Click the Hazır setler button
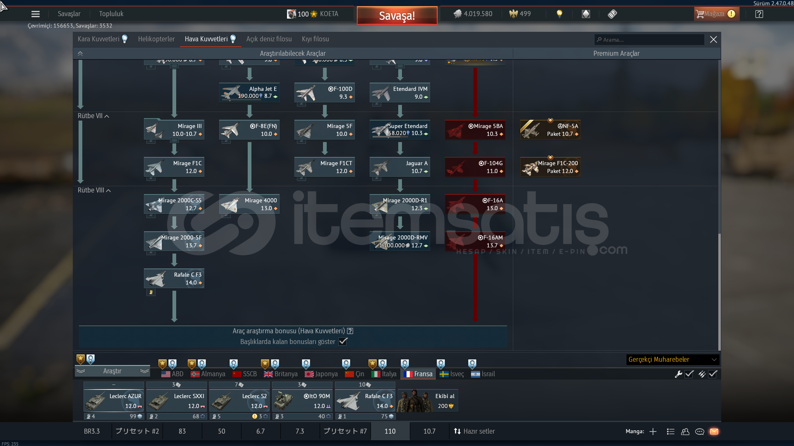Image resolution: width=794 pixels, height=446 pixels. click(x=474, y=432)
